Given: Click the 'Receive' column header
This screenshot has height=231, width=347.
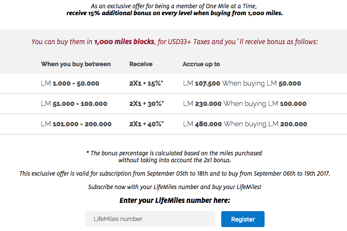Looking at the screenshot, I should coord(141,64).
